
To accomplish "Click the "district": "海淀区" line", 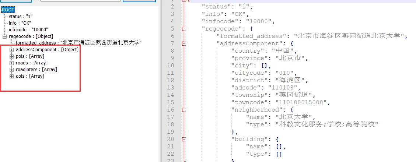I will 269,80.
